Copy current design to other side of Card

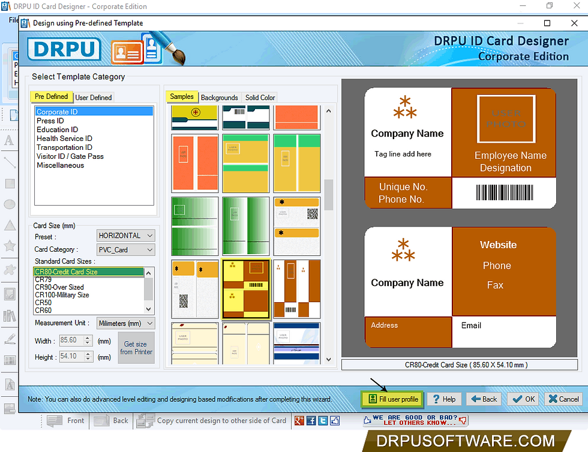point(212,420)
